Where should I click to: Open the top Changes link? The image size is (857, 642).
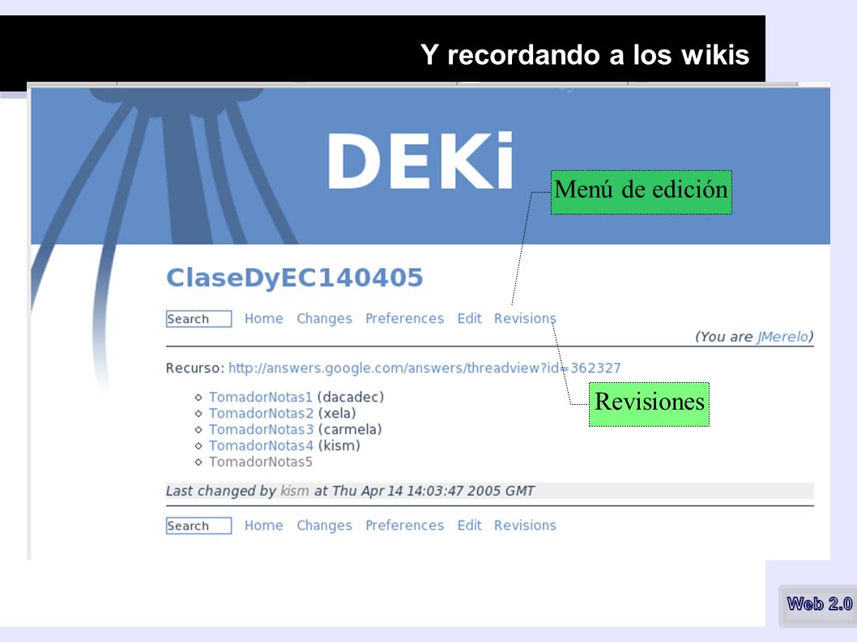coord(324,319)
